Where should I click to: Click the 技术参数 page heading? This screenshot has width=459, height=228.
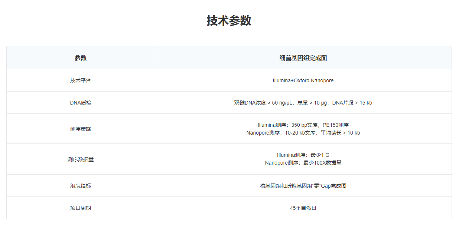coord(229,21)
